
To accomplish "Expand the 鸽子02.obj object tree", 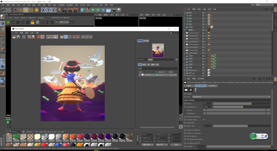I will click(185, 70).
